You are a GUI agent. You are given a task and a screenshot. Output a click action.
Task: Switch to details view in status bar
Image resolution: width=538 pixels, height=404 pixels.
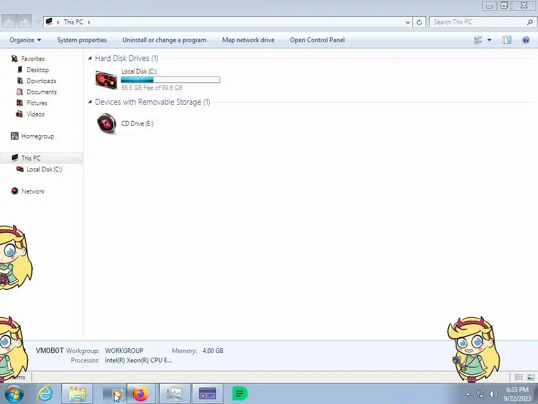pos(519,377)
